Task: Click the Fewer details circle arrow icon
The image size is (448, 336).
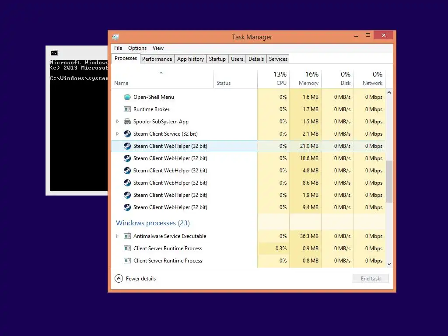Action: pos(119,279)
